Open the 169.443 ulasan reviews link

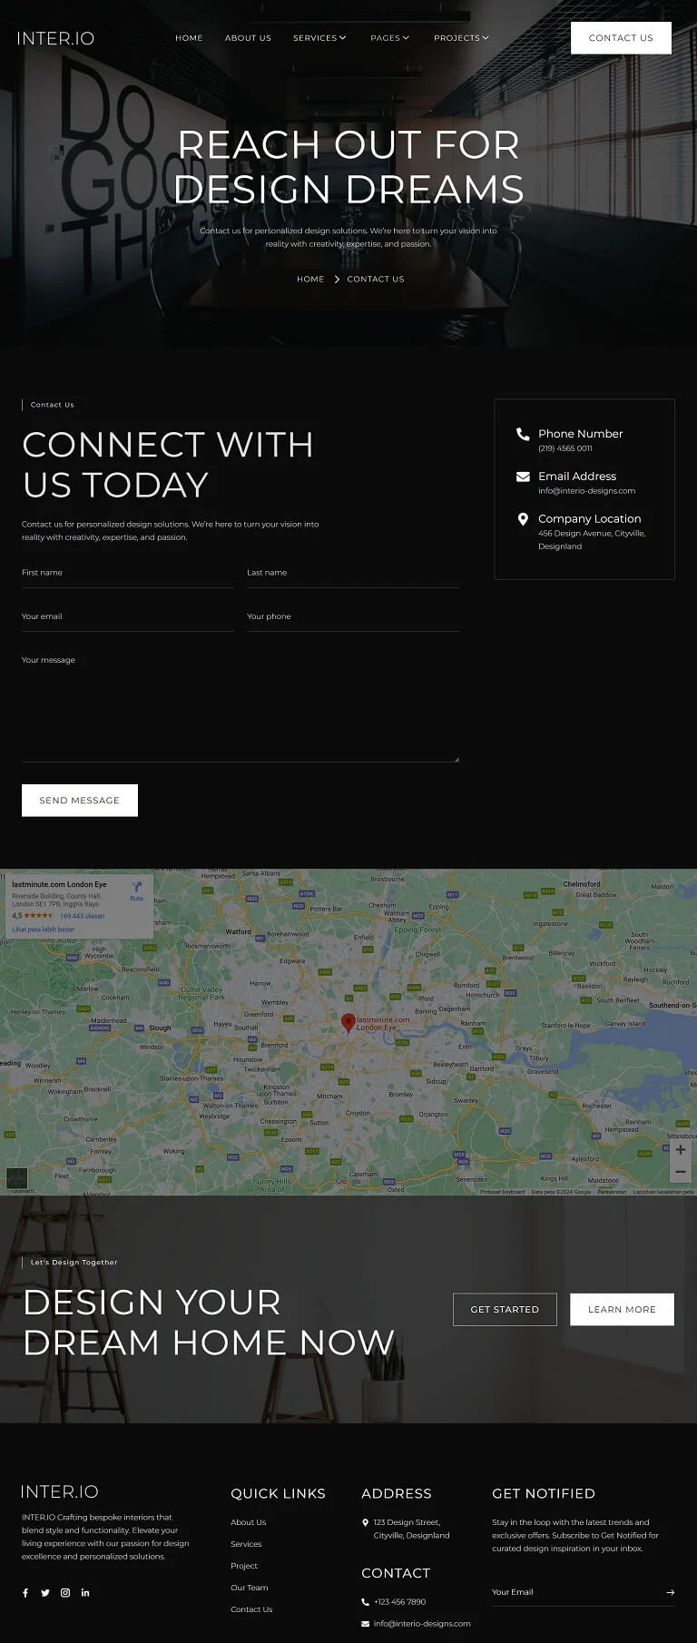click(x=82, y=916)
